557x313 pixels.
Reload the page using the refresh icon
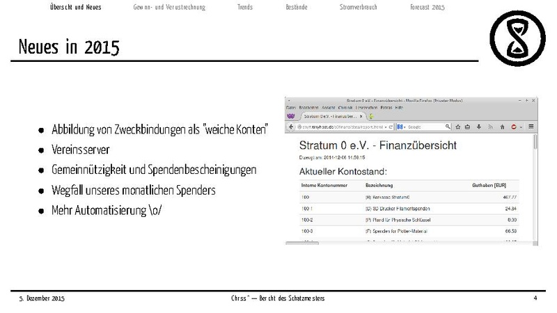tap(391, 127)
